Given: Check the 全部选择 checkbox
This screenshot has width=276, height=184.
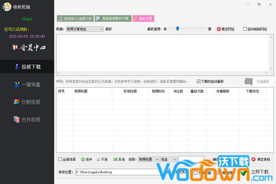Looking at the screenshot, I should (60, 159).
